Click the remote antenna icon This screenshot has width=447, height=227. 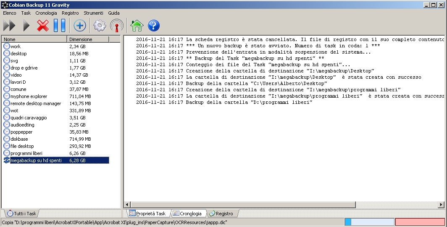pyautogui.click(x=117, y=26)
